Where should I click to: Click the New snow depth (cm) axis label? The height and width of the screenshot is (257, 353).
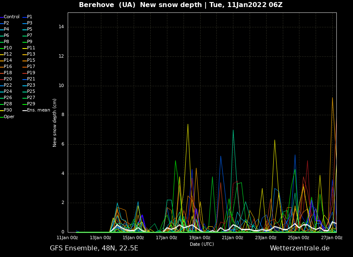[55, 123]
